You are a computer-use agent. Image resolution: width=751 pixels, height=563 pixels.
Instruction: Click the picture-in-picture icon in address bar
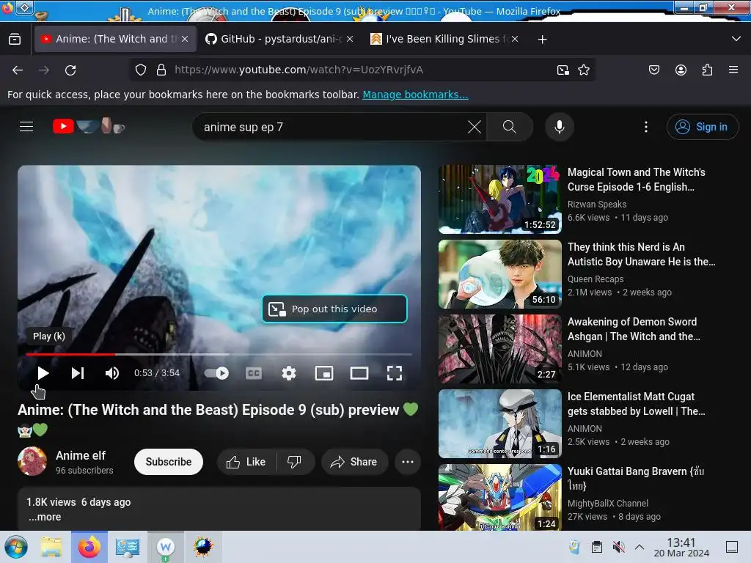pos(563,70)
